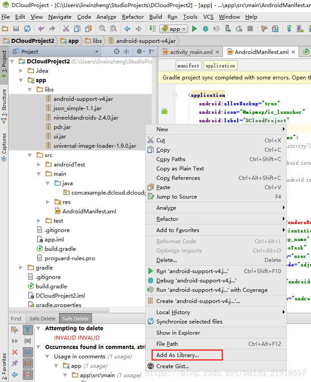The width and height of the screenshot is (311, 382).
Task: Click the Undo arrow icon
Action: pos(41,29)
